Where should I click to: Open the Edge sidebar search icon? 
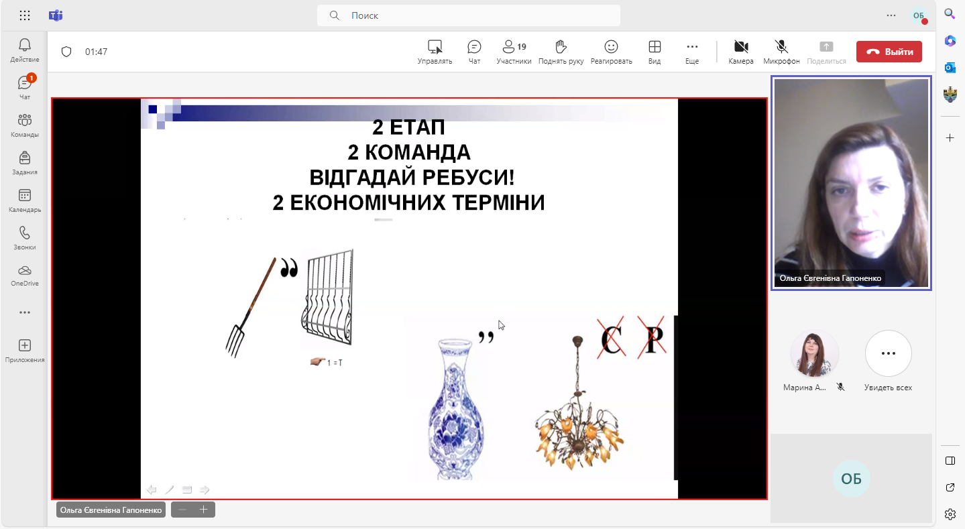pyautogui.click(x=950, y=13)
